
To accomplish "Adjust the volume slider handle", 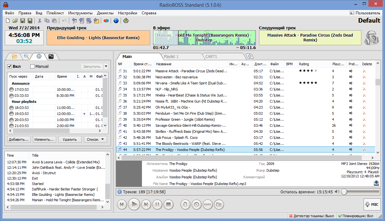I will (344, 192).
